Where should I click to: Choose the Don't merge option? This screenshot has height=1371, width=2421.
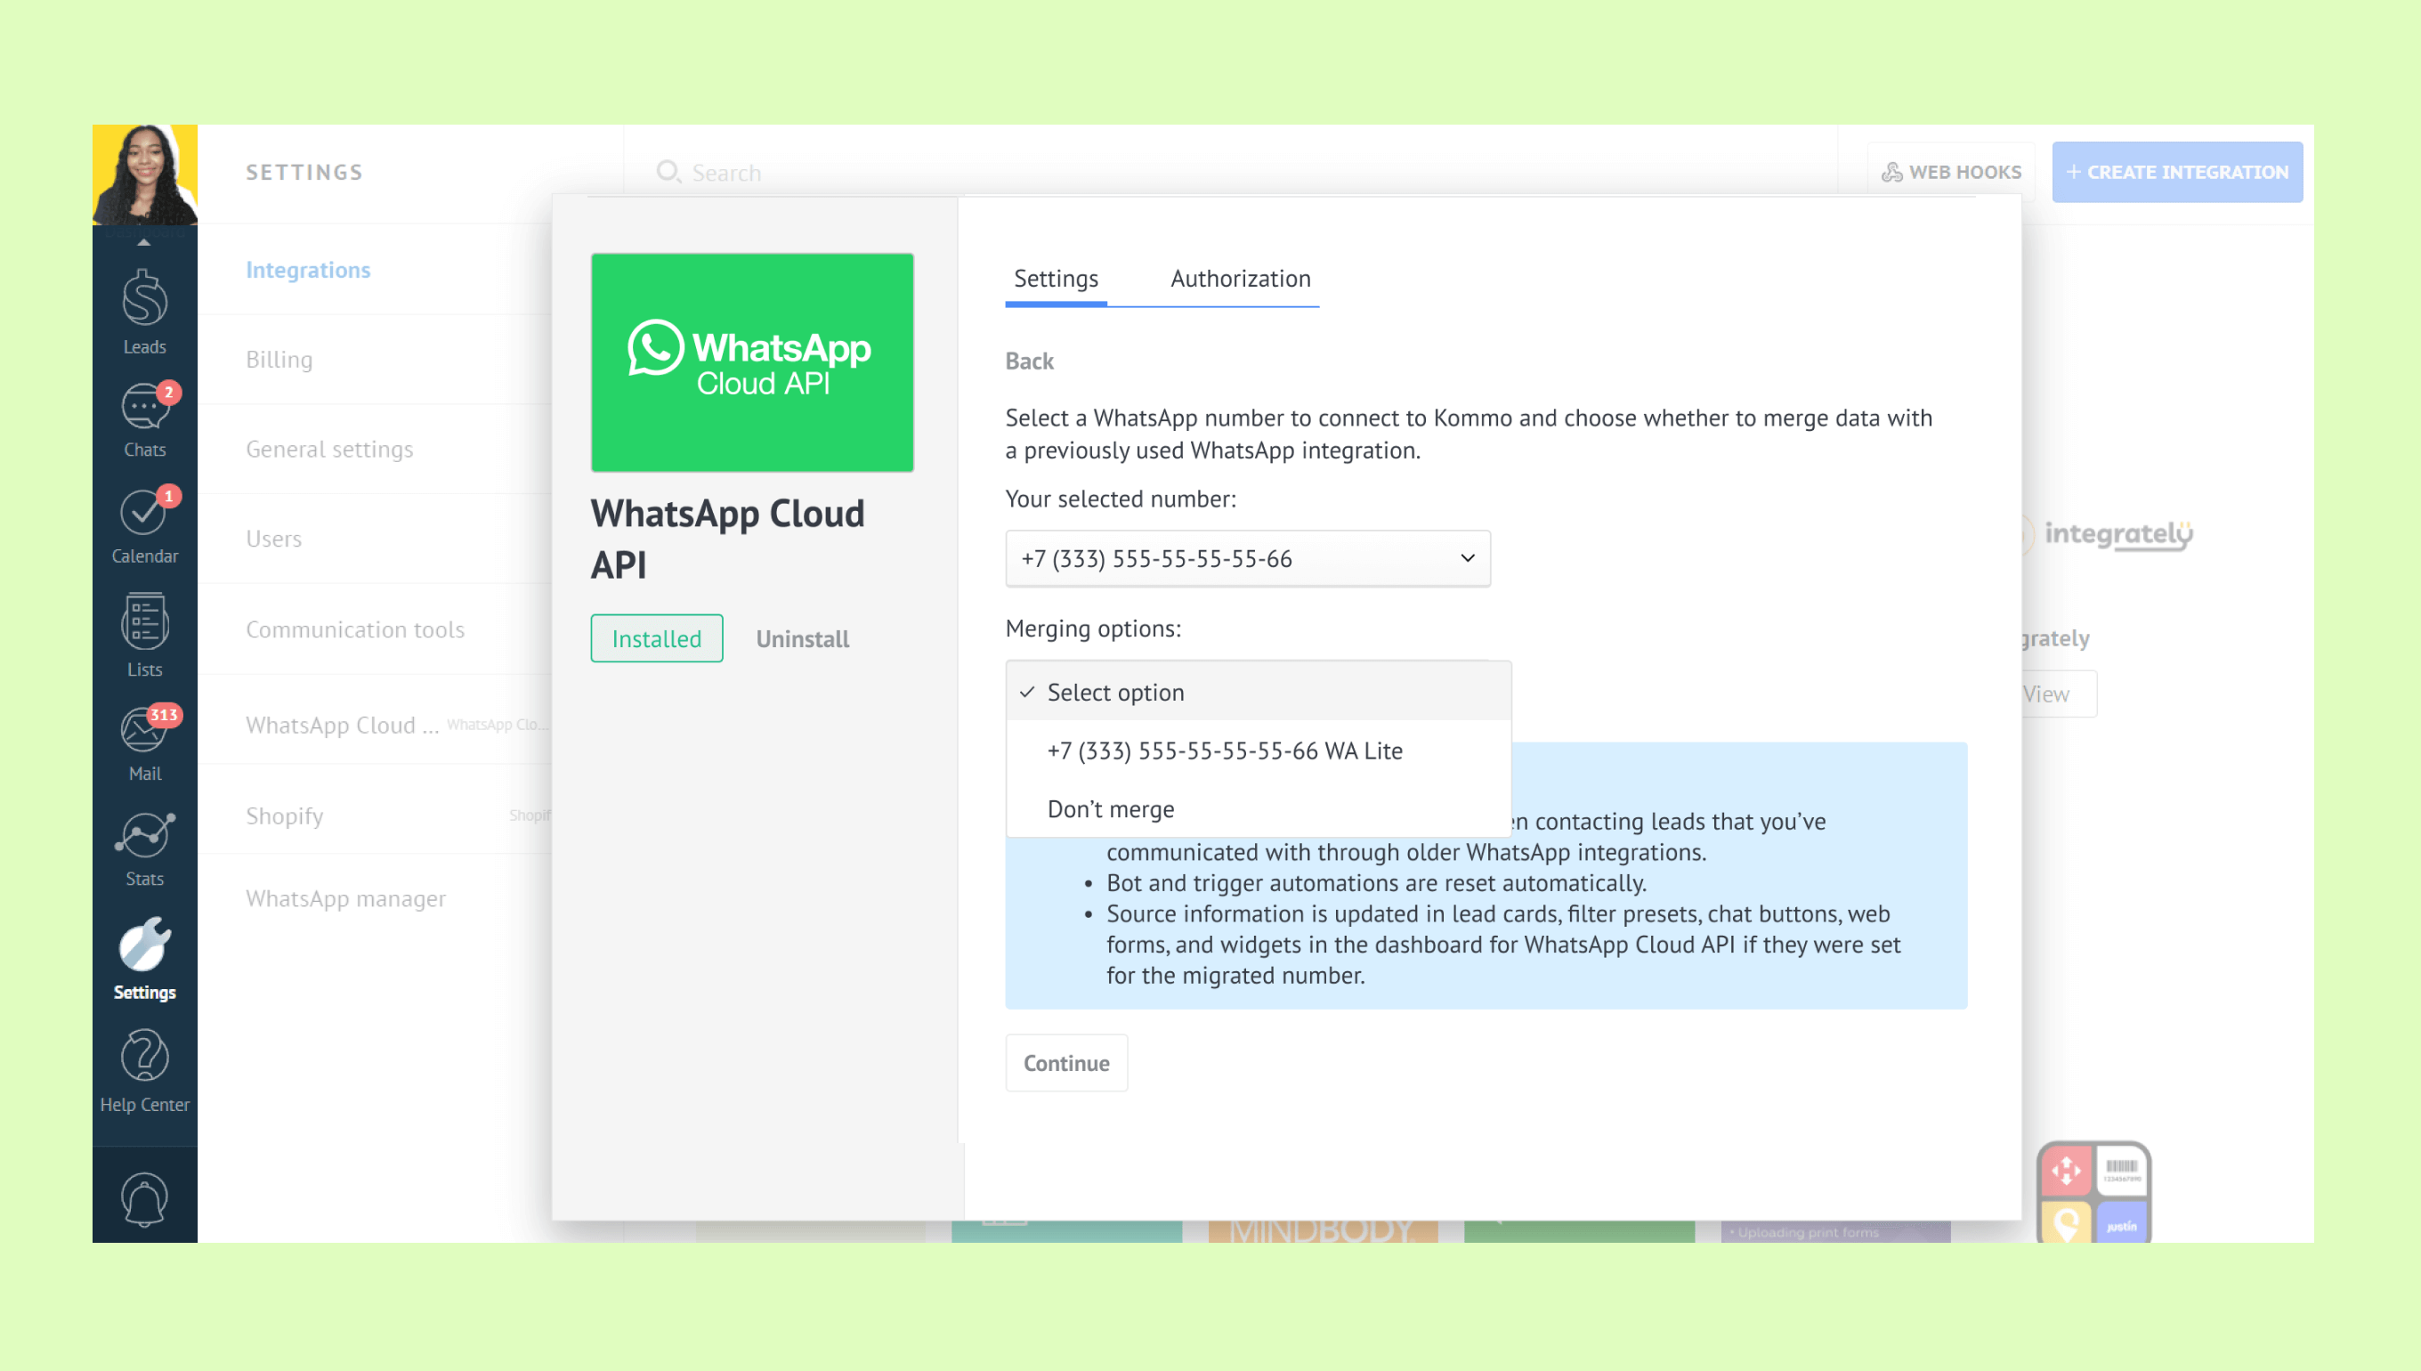[x=1259, y=809]
